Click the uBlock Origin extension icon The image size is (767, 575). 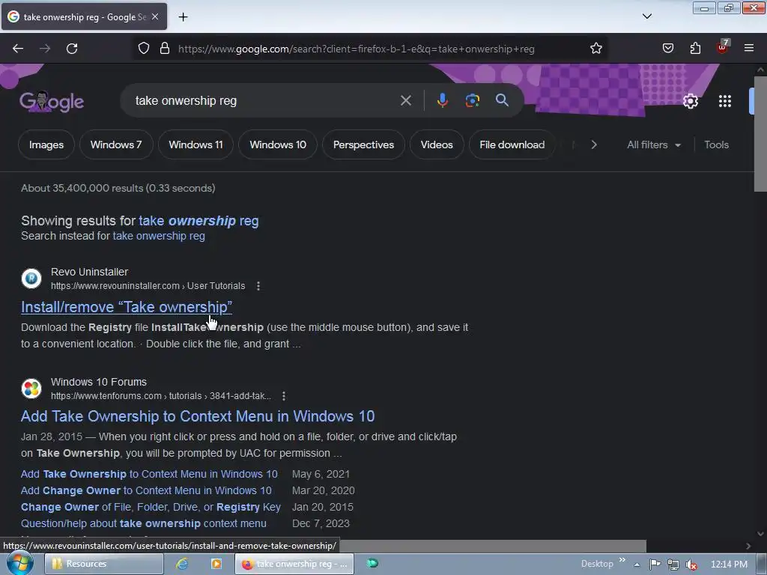[x=723, y=47]
